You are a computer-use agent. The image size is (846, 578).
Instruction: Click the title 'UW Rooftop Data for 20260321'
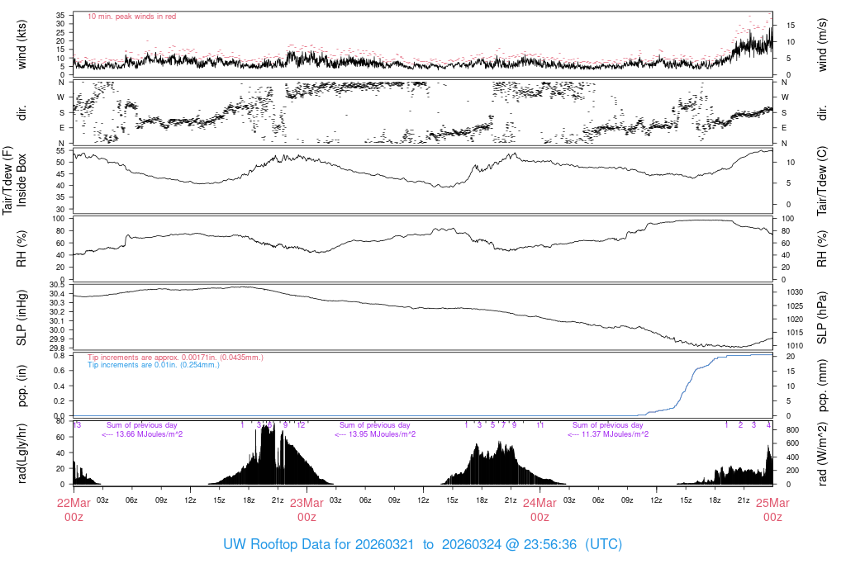click(x=318, y=544)
